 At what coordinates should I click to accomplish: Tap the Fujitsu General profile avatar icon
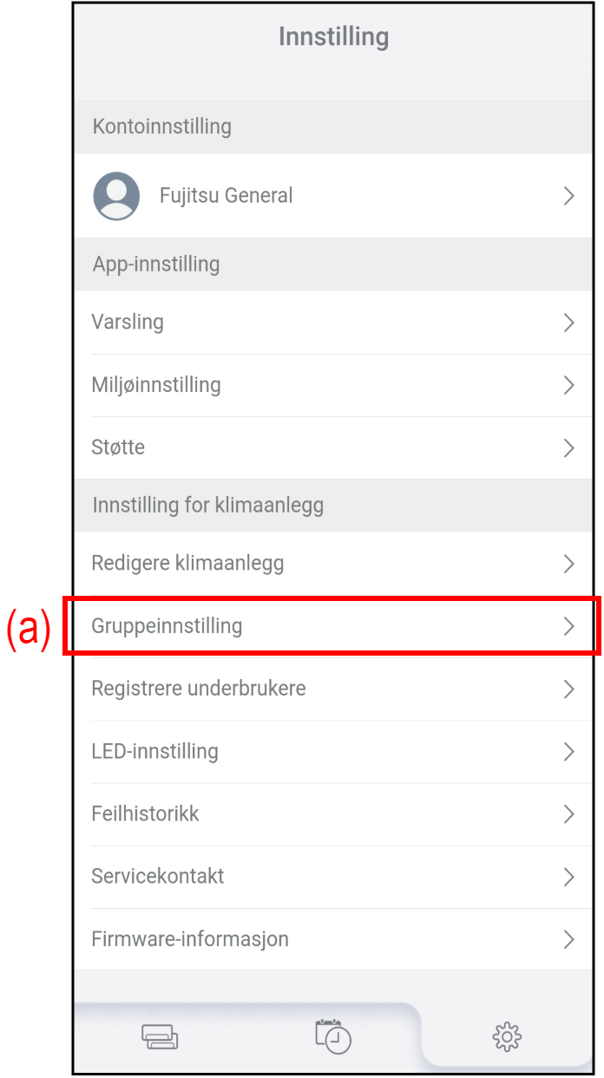coord(116,196)
